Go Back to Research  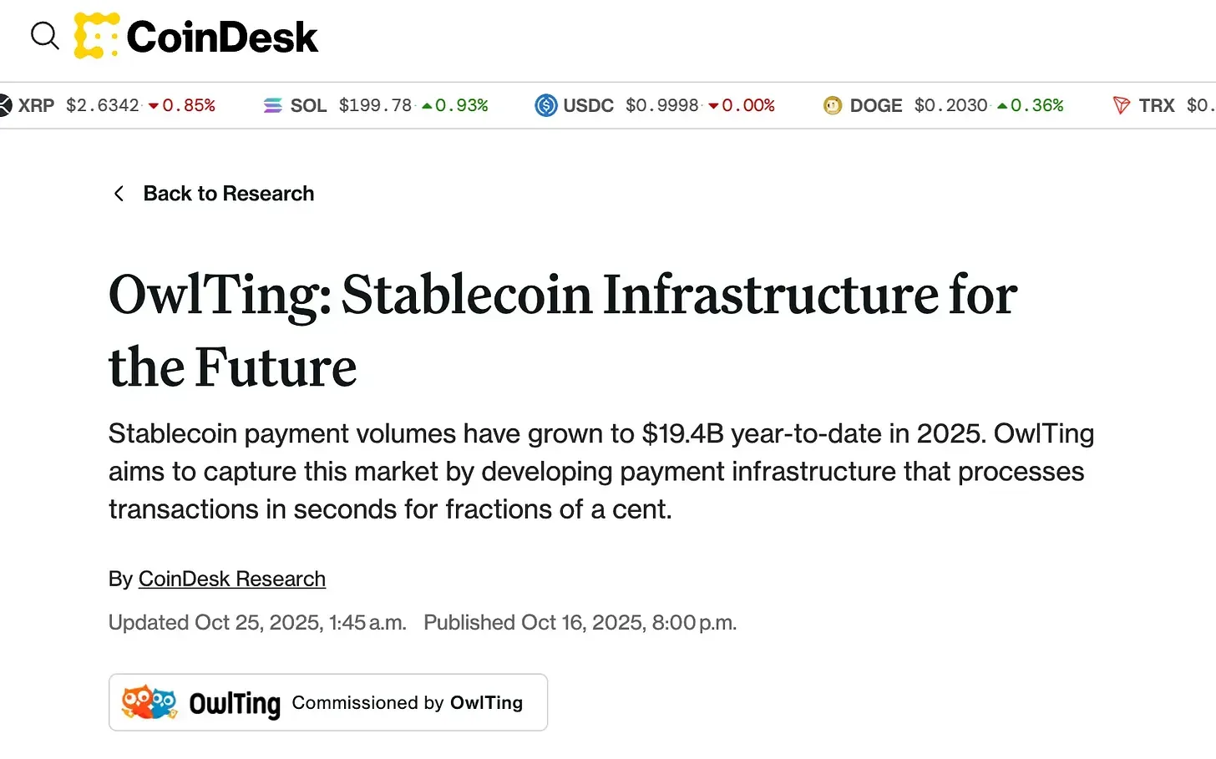228,194
